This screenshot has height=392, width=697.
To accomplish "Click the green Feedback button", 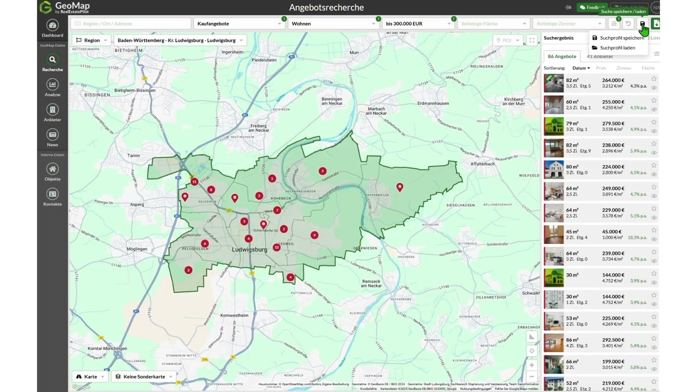I will coord(591,8).
